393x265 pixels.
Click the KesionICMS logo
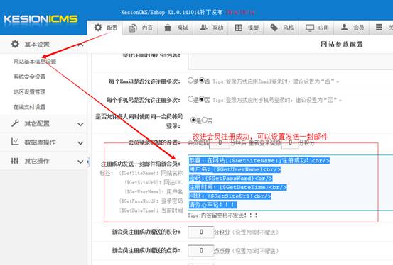click(41, 19)
